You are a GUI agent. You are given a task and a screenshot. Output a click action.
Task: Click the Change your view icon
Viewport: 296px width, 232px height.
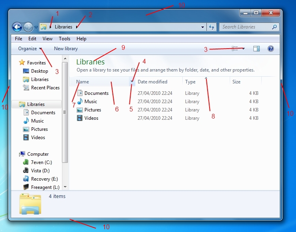coord(235,49)
